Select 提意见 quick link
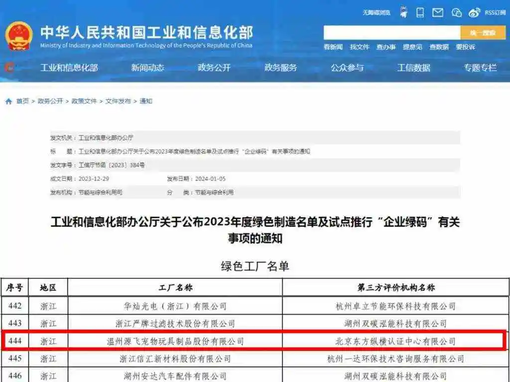 coord(412,47)
